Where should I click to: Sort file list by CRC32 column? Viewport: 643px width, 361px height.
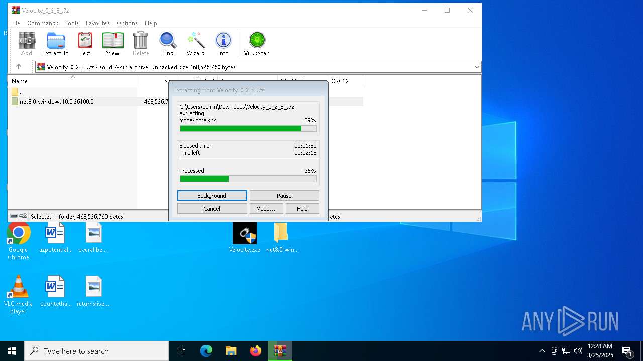click(345, 81)
